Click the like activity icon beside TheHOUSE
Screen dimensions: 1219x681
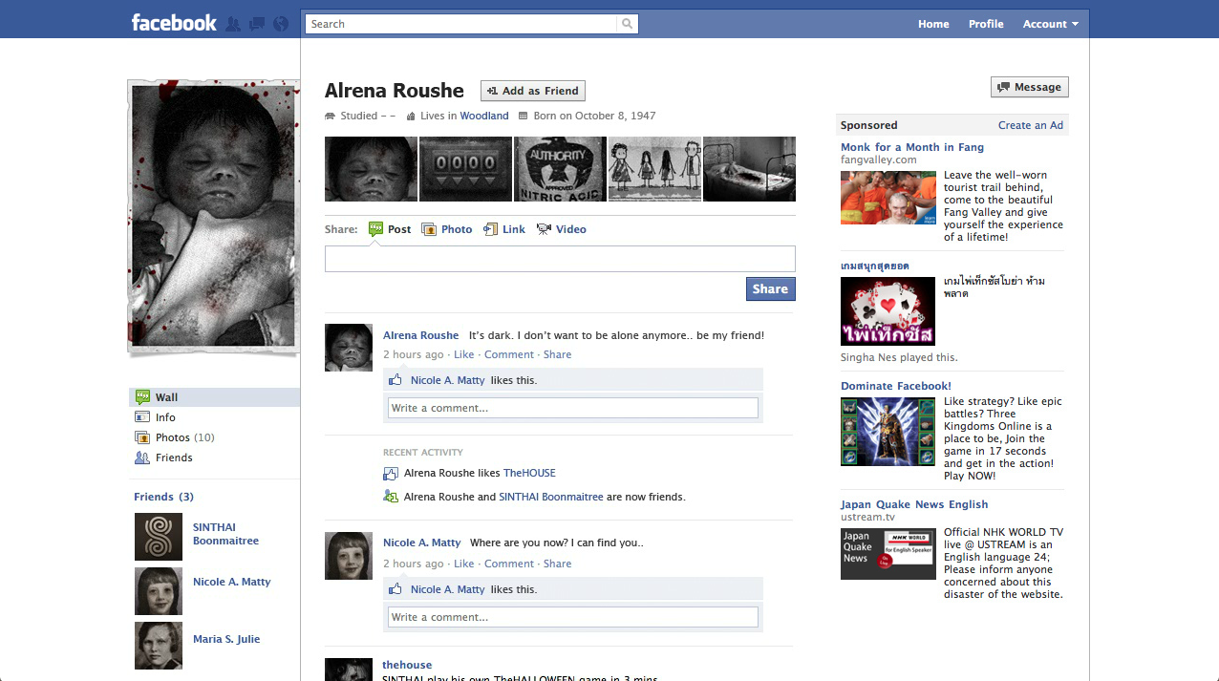tap(390, 473)
